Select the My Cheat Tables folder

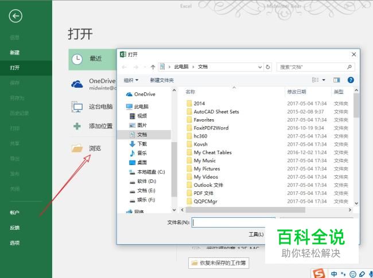tap(209, 152)
